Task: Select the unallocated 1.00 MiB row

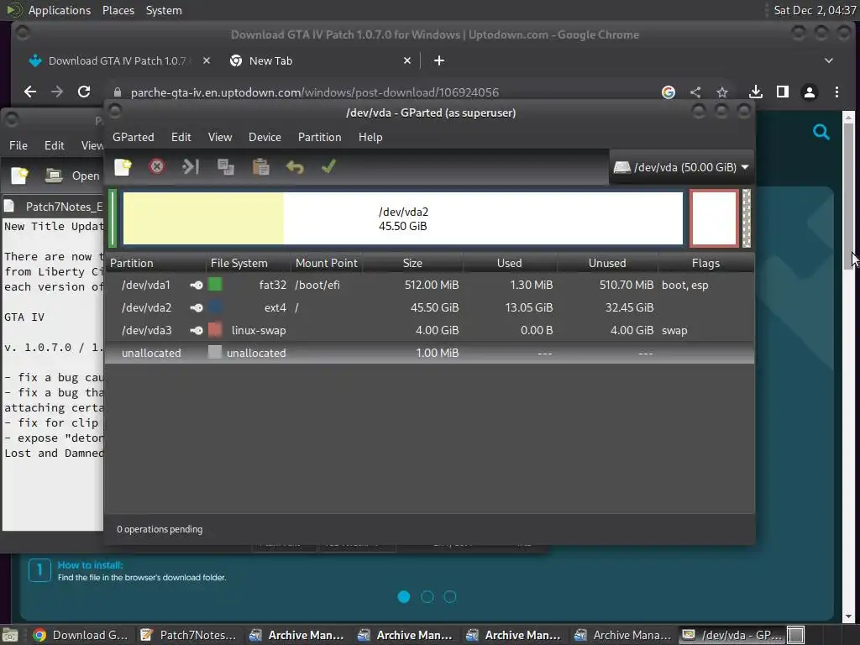Action: 429,353
